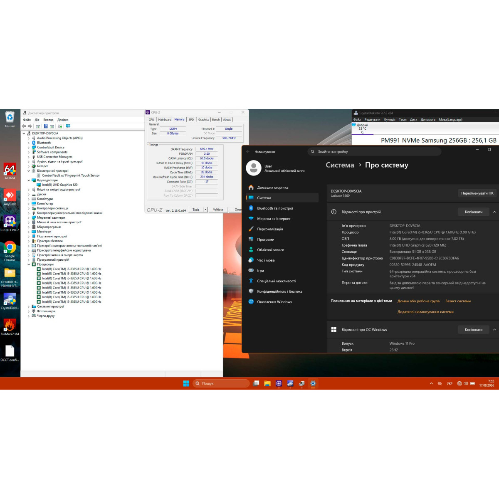
Task: Click the УКР language indicator in the tray
Action: click(x=450, y=383)
